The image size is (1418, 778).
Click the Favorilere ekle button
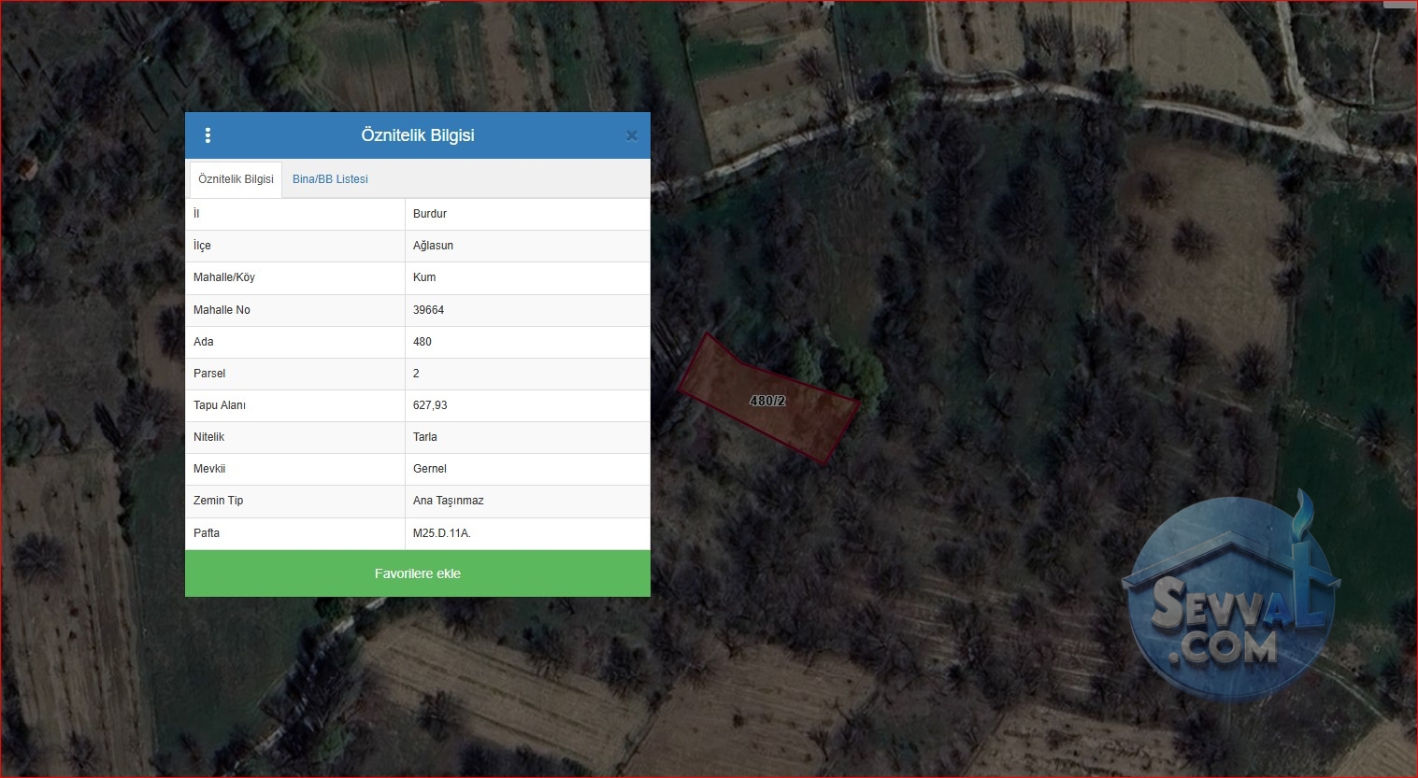click(x=418, y=573)
